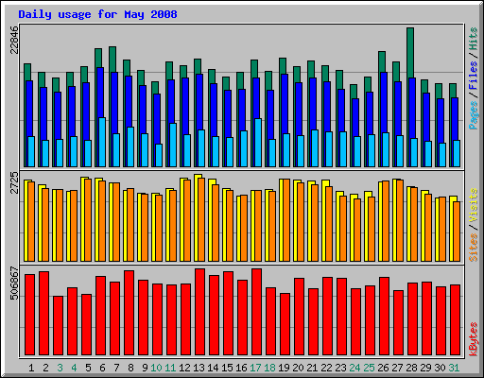
Task: Click day label 19 on the x-axis
Action: [284, 368]
